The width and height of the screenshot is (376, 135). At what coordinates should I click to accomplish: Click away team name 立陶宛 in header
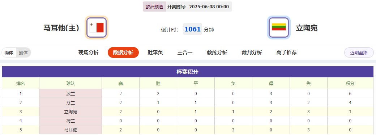[x=307, y=28]
